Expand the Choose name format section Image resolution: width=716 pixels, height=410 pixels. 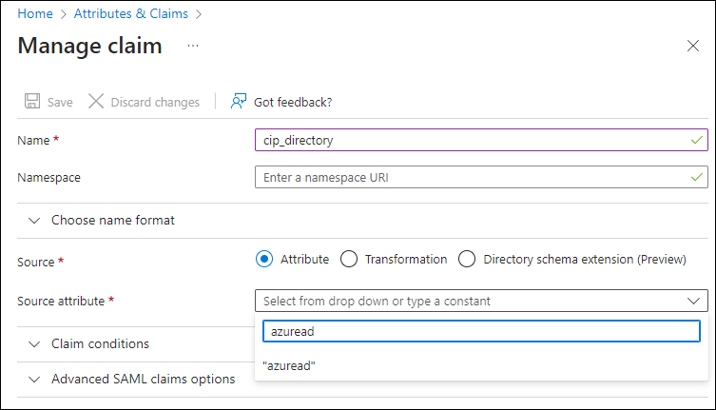[x=35, y=220]
